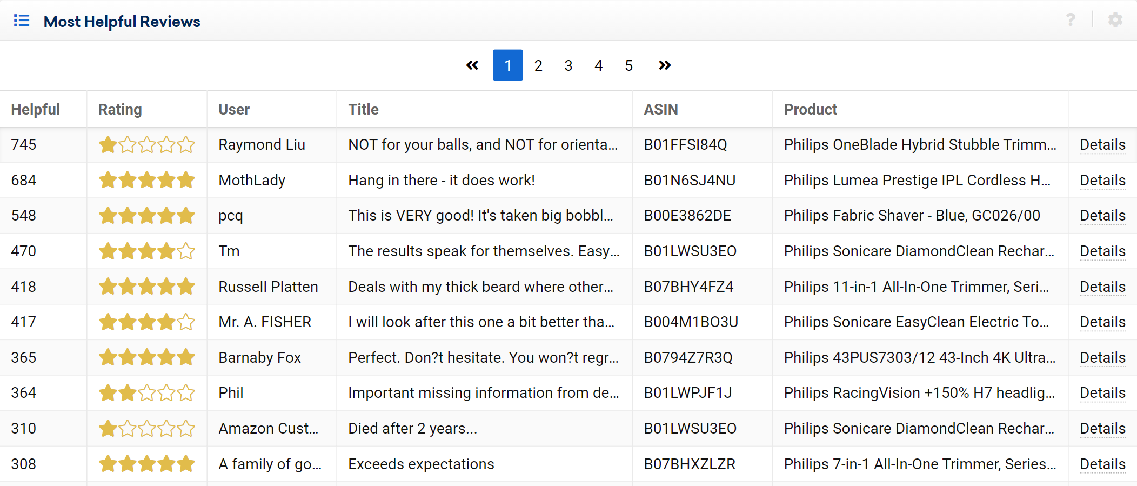Click the 'Most Helpful Reviews' panel title
This screenshot has width=1137, height=486.
pos(122,22)
